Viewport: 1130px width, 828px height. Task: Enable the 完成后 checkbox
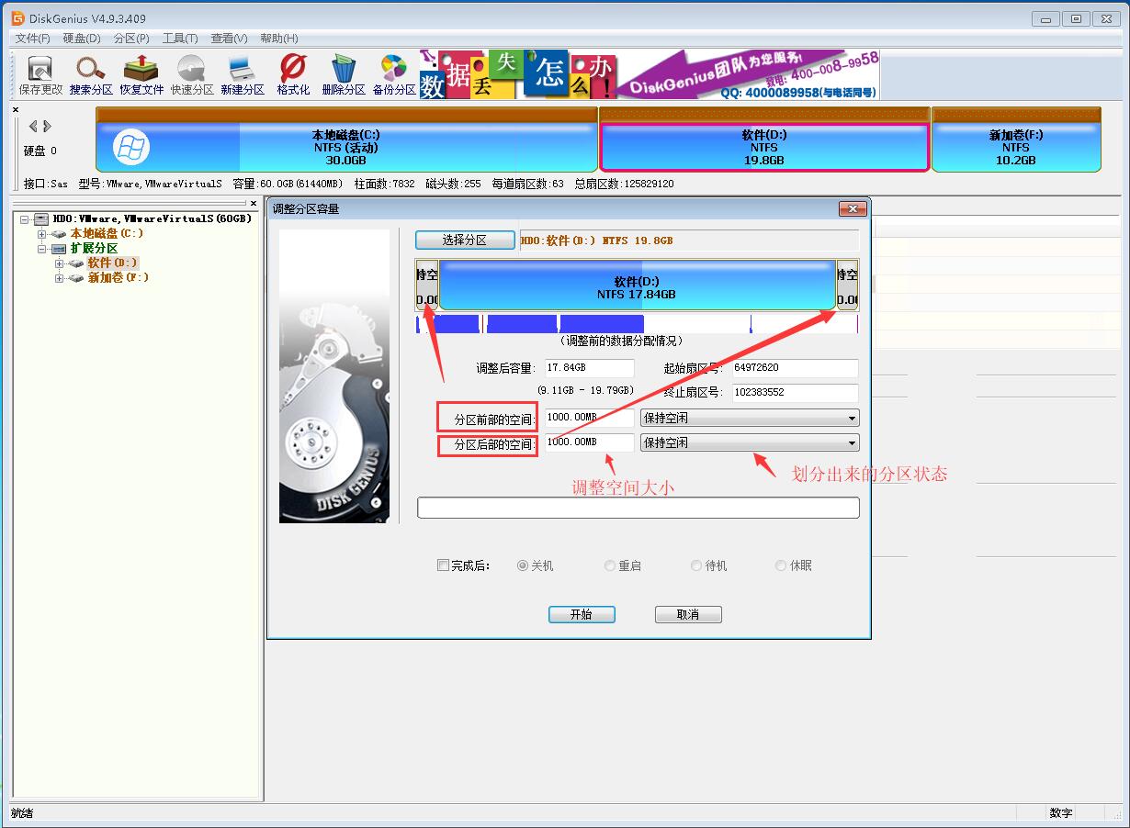(443, 565)
